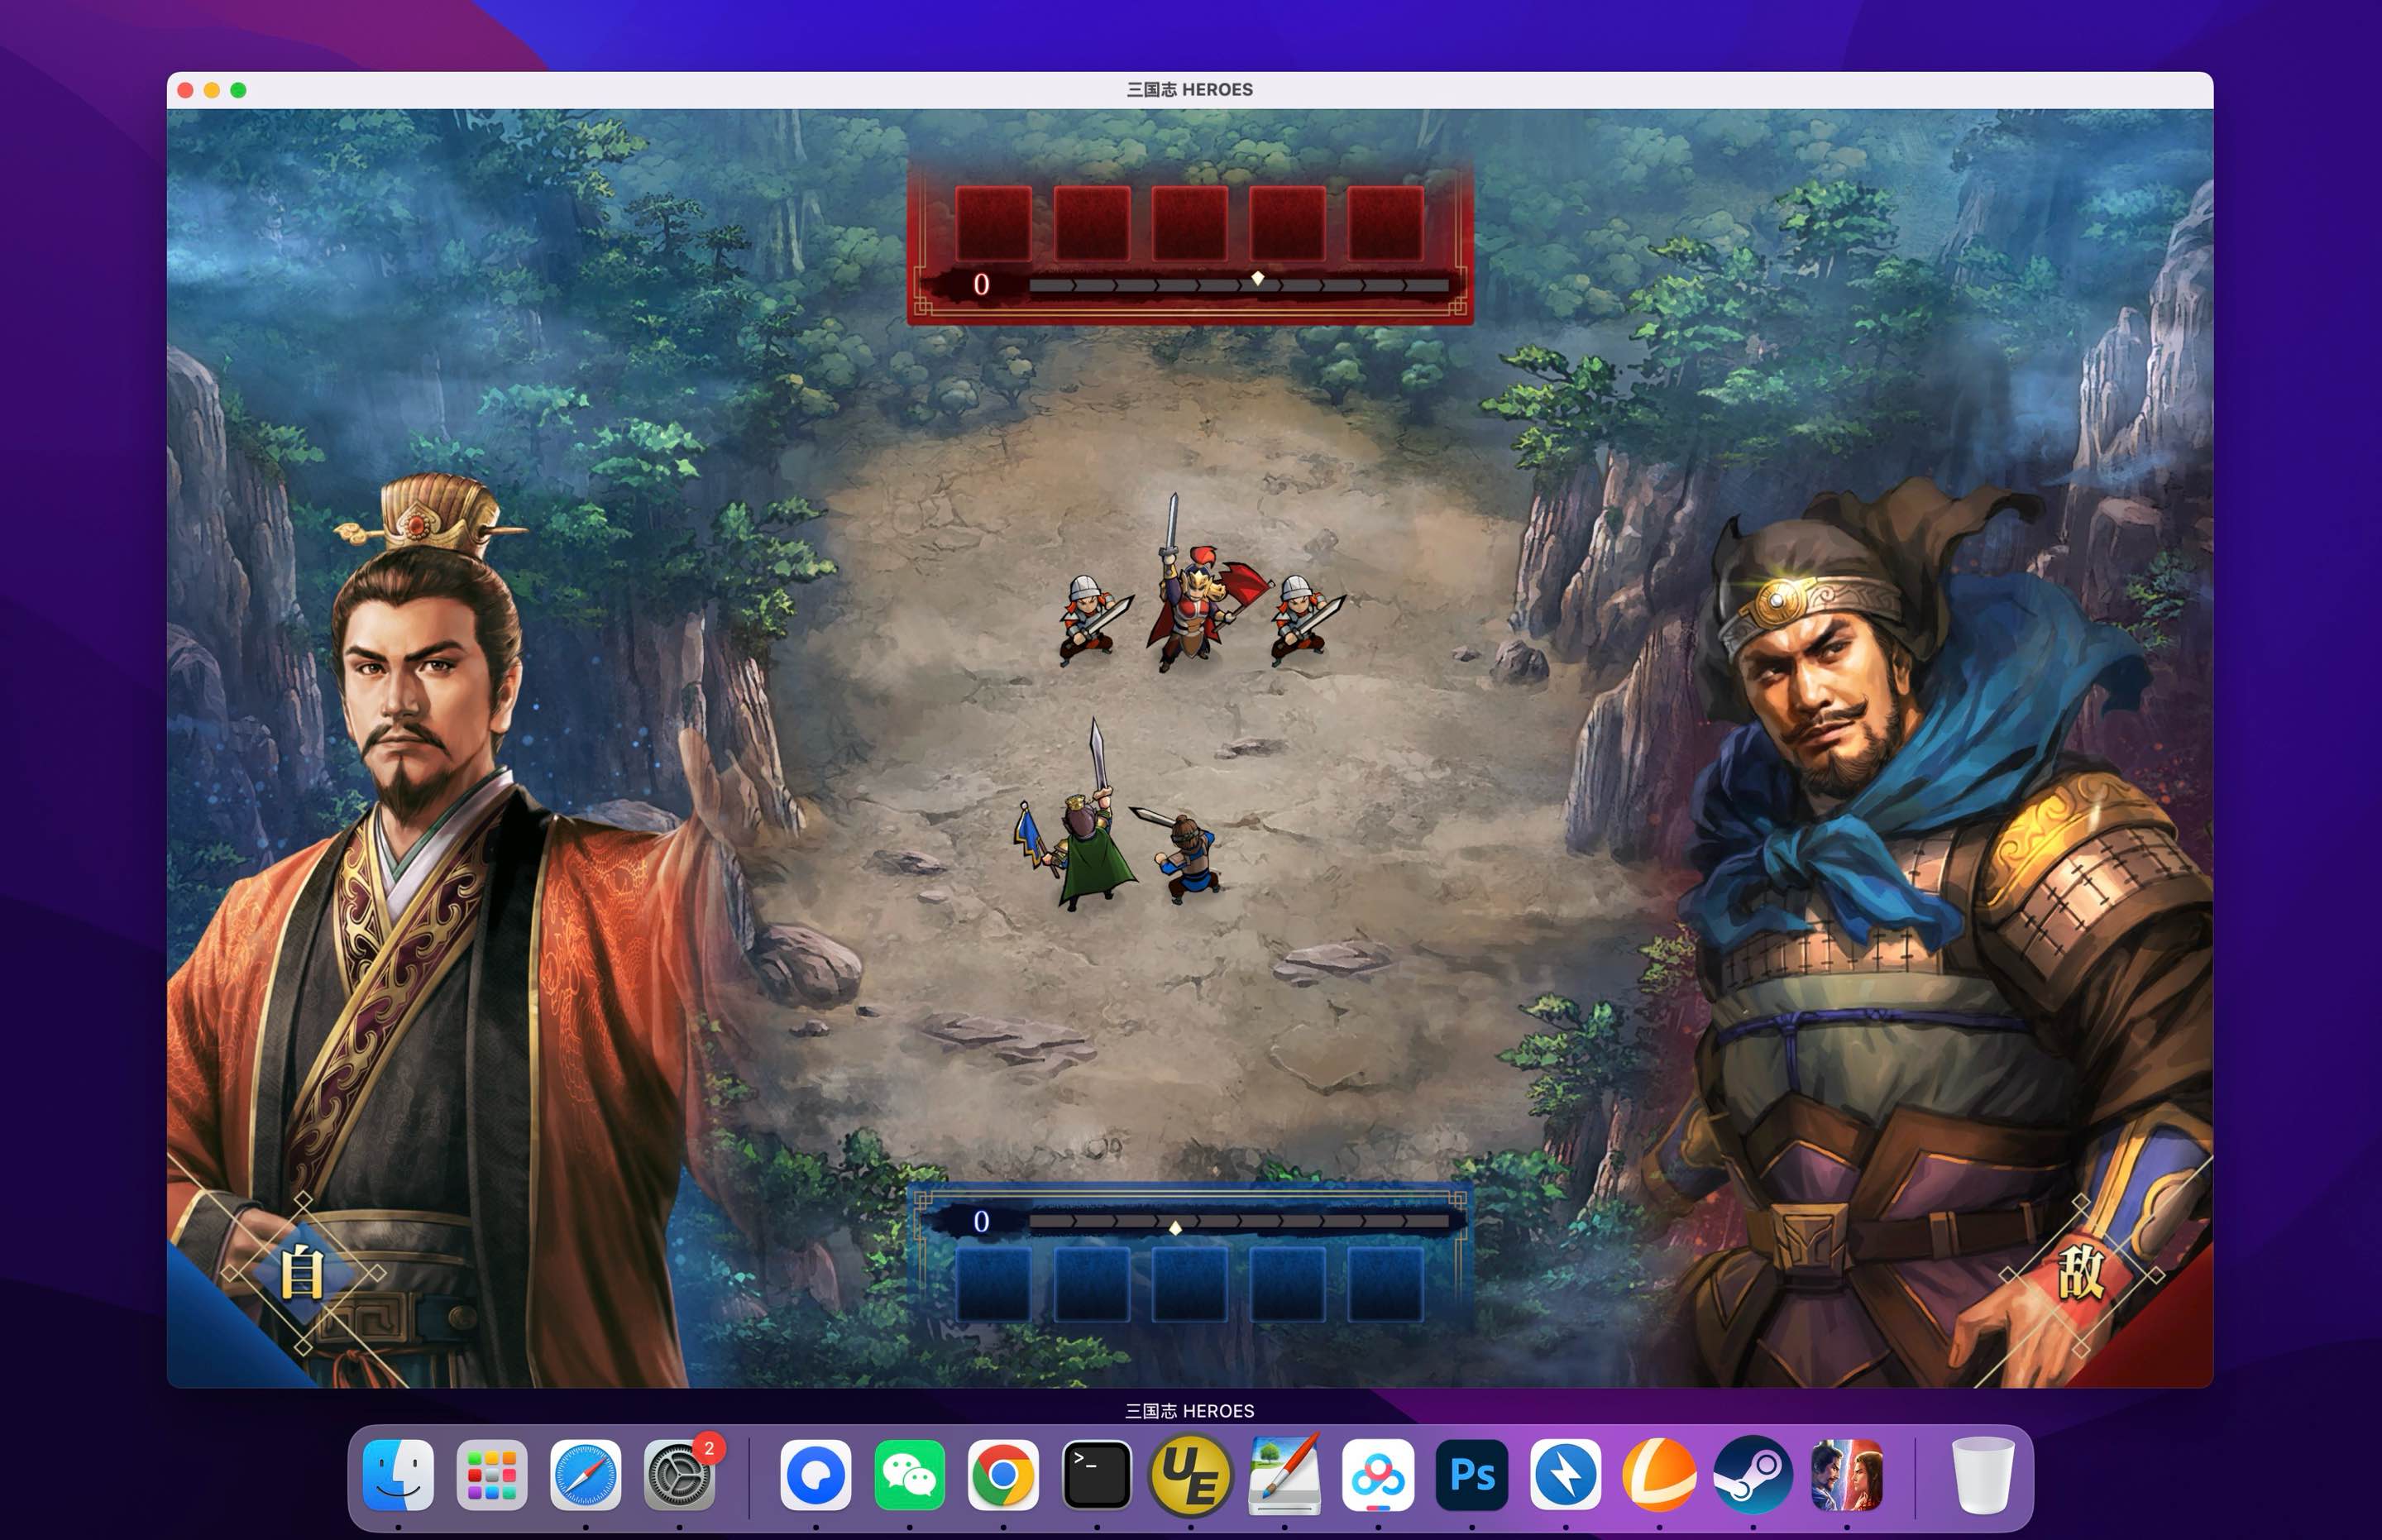Screen dimensions: 2382x1540
Task: Select the third blue player card slot
Action: (1190, 1284)
